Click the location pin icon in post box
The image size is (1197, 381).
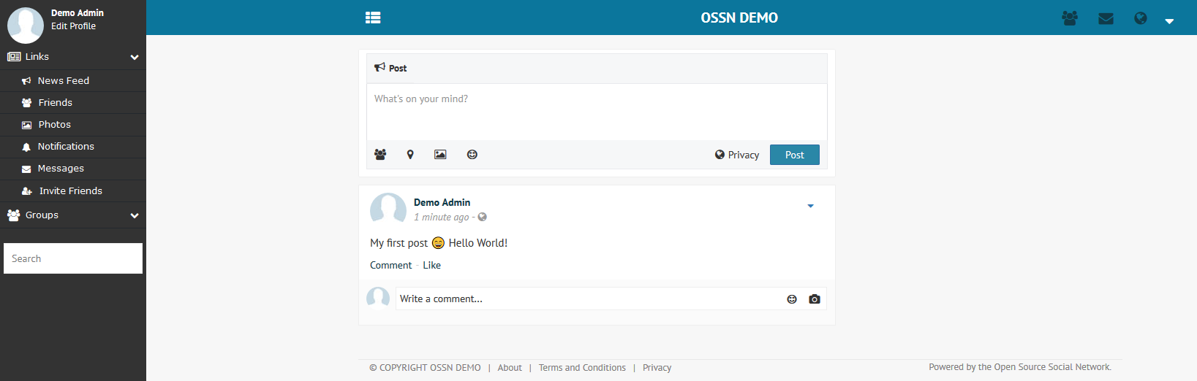[410, 155]
